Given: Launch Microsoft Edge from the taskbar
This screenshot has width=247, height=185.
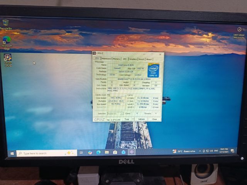Looking at the screenshot, I should [x=98, y=152].
